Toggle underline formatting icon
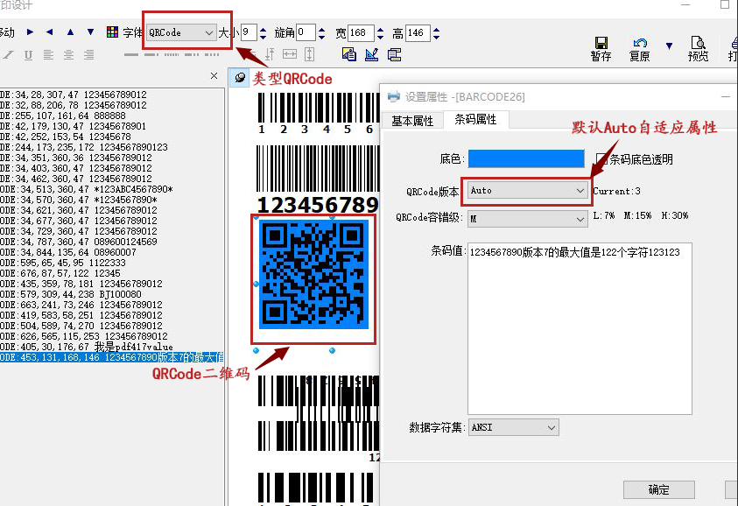 (x=29, y=54)
